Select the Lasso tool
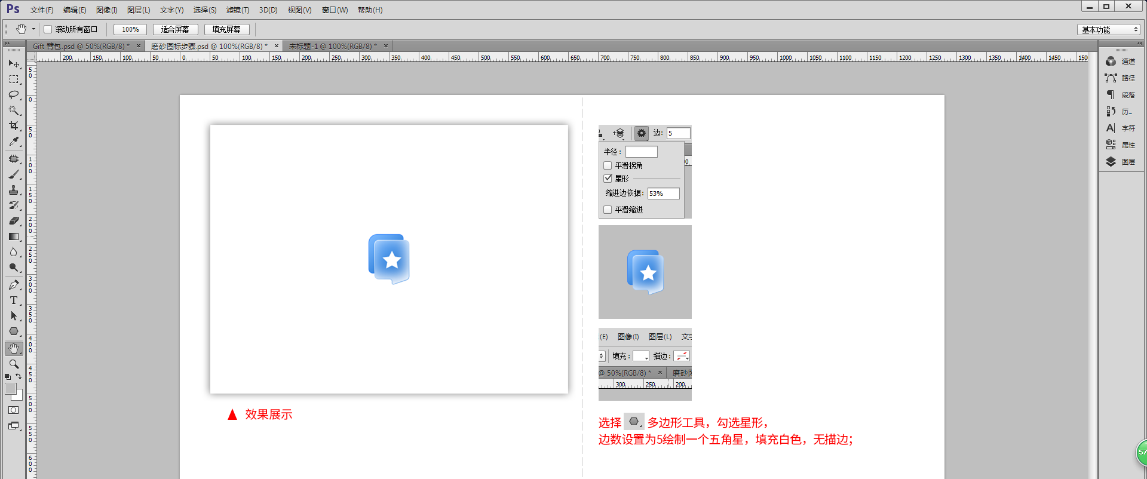1147x479 pixels. coord(14,95)
